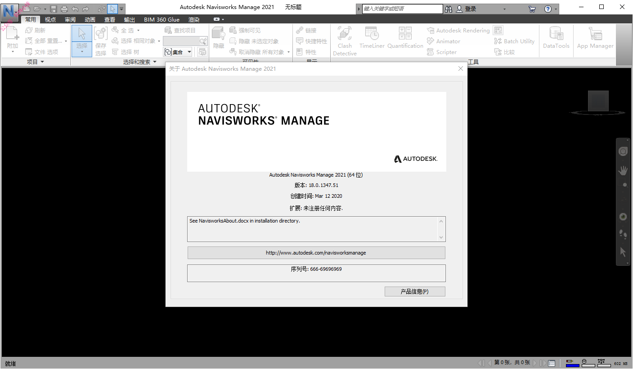Toggle the 选择 树 selection tree

[126, 52]
